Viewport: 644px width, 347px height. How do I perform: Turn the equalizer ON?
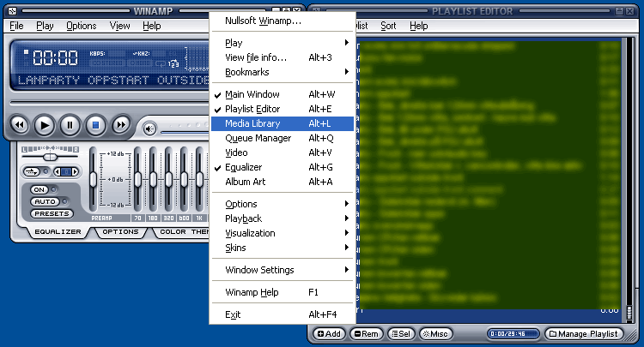[39, 189]
